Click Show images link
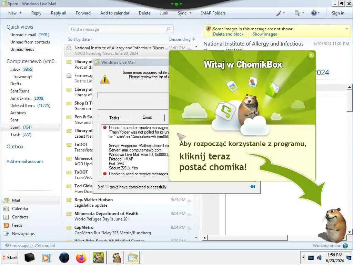Image resolution: width=353 pixels, height=265 pixels. 264,34
